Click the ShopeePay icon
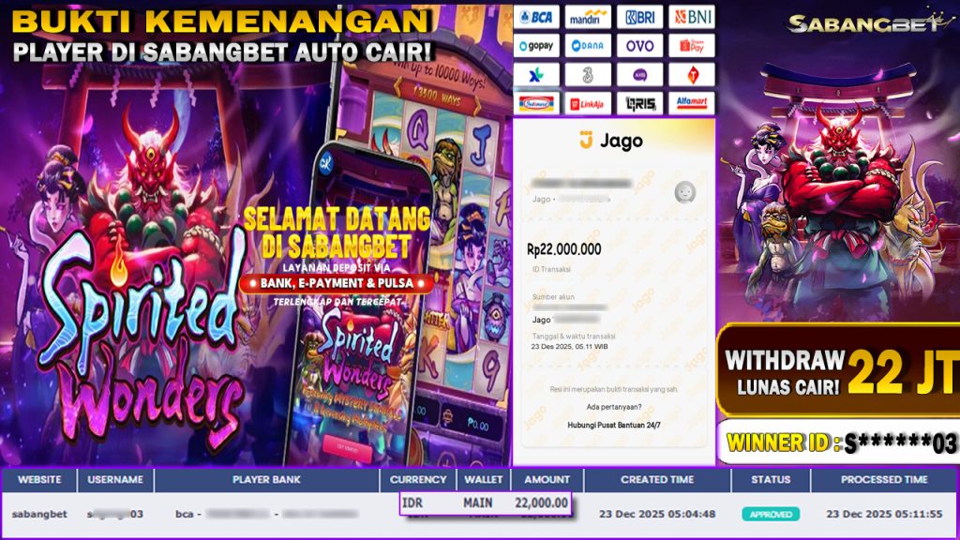Viewport: 960px width, 540px height. pos(692,46)
